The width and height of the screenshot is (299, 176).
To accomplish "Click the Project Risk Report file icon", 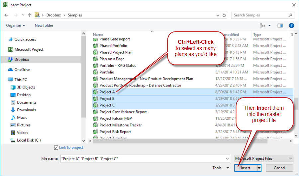I will point(96,132).
